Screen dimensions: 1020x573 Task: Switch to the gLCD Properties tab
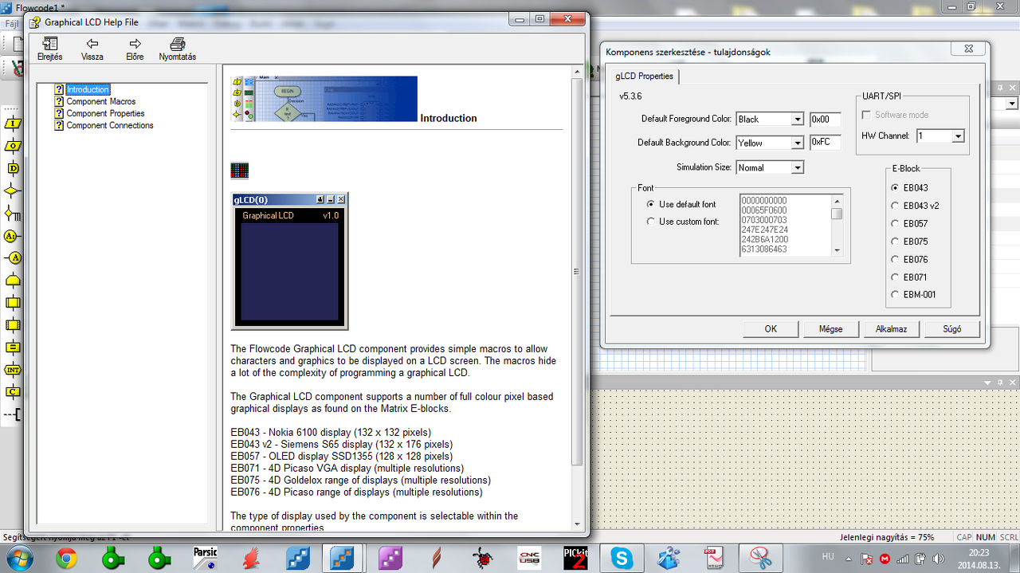pyautogui.click(x=644, y=77)
